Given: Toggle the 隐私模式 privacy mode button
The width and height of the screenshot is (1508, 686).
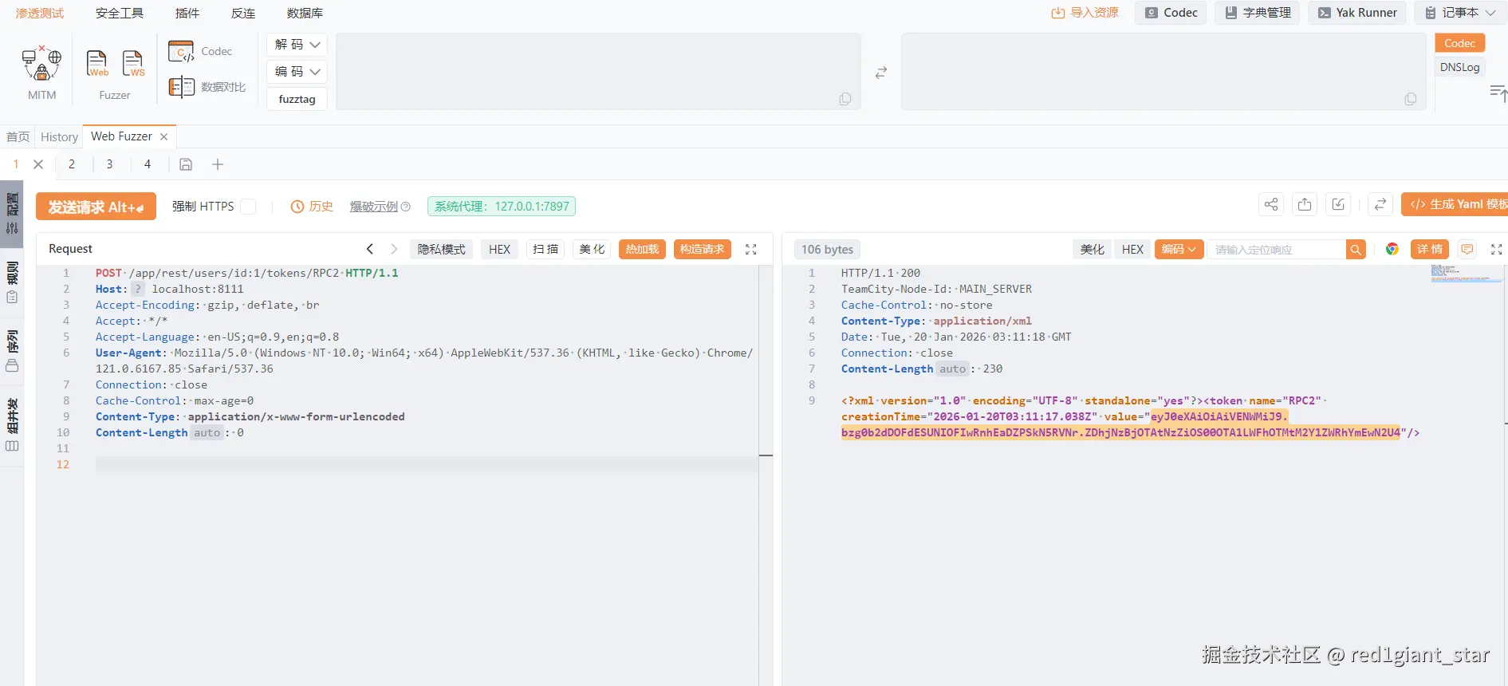Looking at the screenshot, I should 442,250.
